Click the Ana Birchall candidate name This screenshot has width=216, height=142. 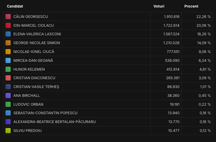click(x=27, y=96)
